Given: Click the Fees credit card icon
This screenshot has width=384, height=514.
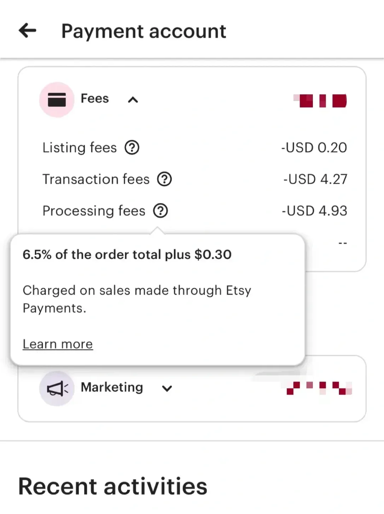Looking at the screenshot, I should [57, 100].
